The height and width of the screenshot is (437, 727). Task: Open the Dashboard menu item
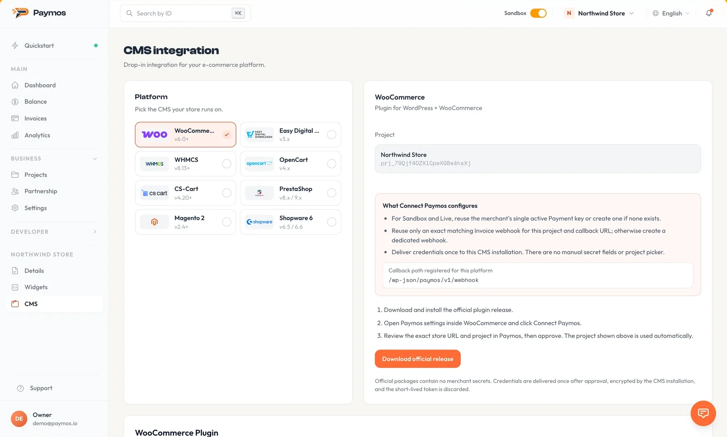tap(54, 85)
